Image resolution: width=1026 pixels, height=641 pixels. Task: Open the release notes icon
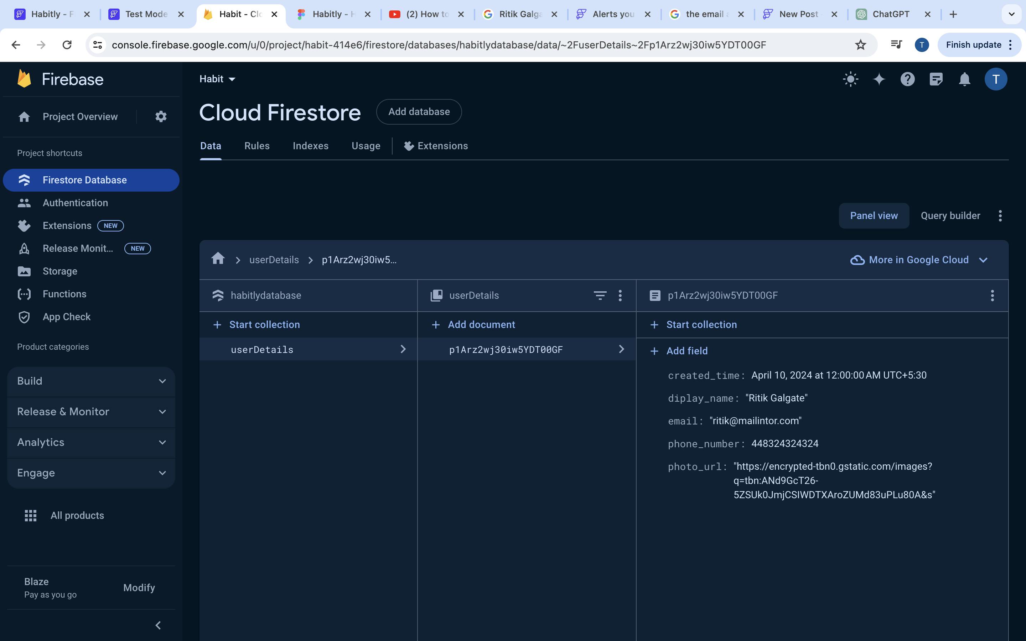point(936,79)
